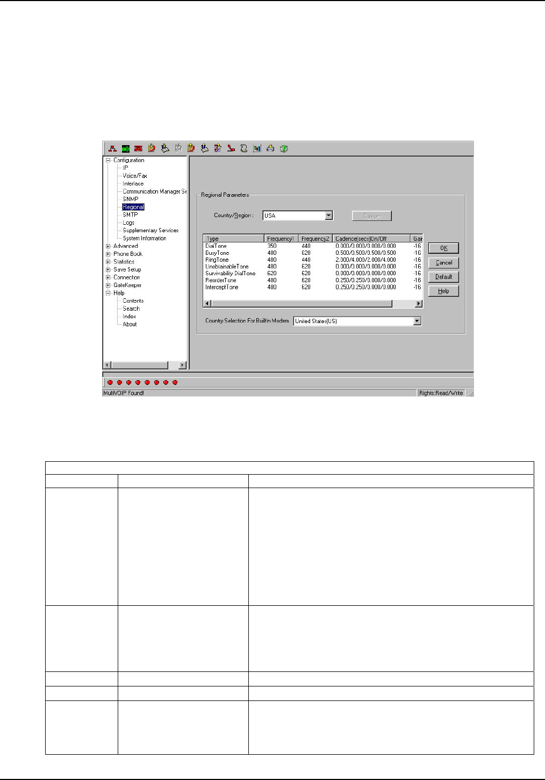Click the Frequency1 column header

pyautogui.click(x=282, y=239)
